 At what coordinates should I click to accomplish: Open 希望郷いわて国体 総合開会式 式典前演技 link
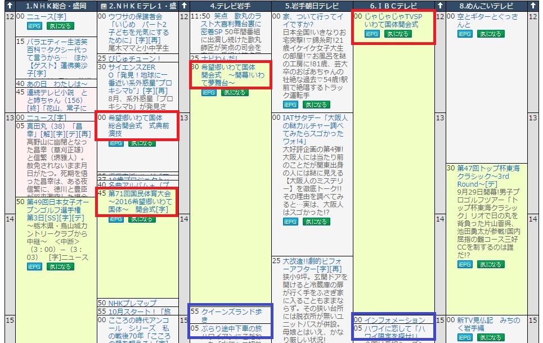click(x=138, y=125)
